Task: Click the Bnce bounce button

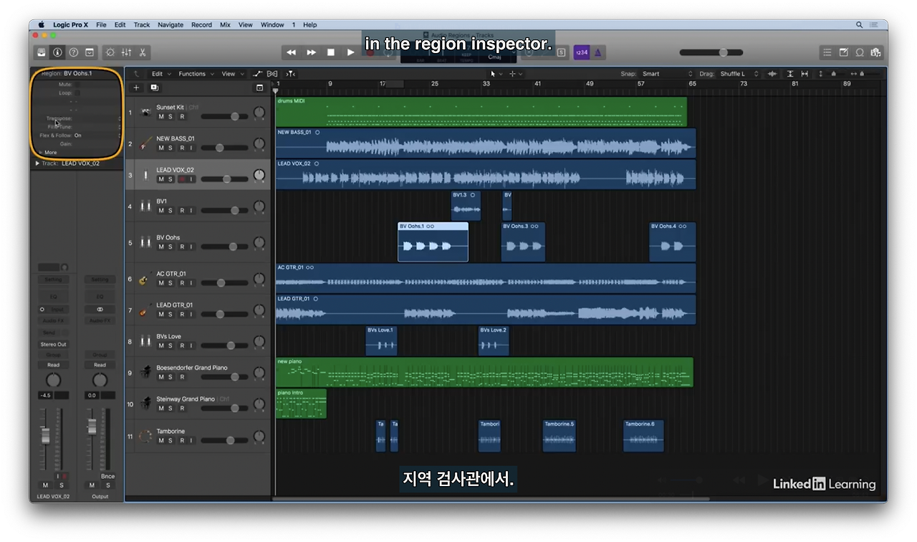Action: 107,476
